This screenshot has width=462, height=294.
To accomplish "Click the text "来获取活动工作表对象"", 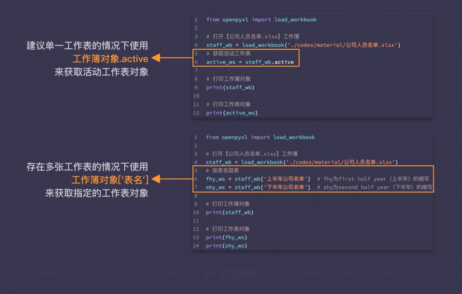I will (101, 72).
